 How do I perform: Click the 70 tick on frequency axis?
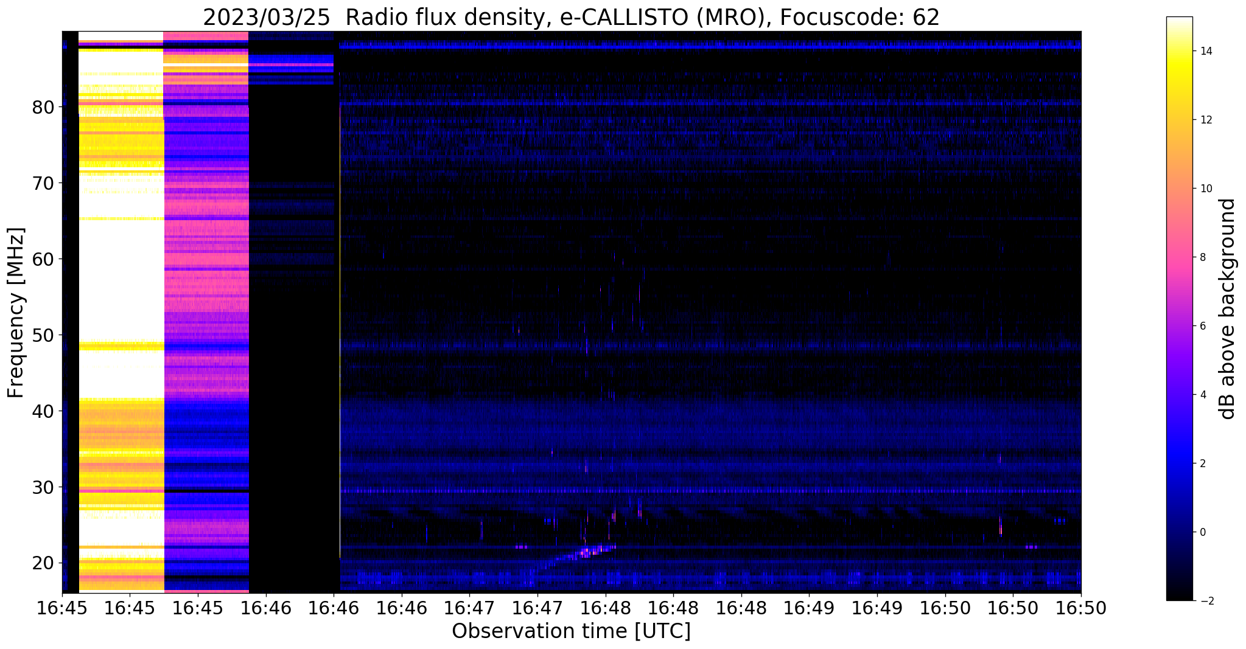44,183
